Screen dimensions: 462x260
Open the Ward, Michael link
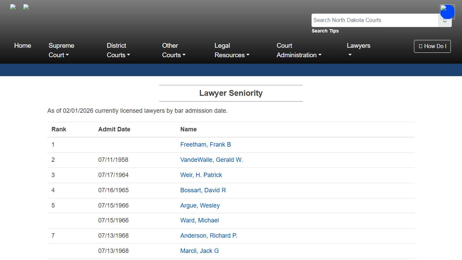(x=199, y=220)
